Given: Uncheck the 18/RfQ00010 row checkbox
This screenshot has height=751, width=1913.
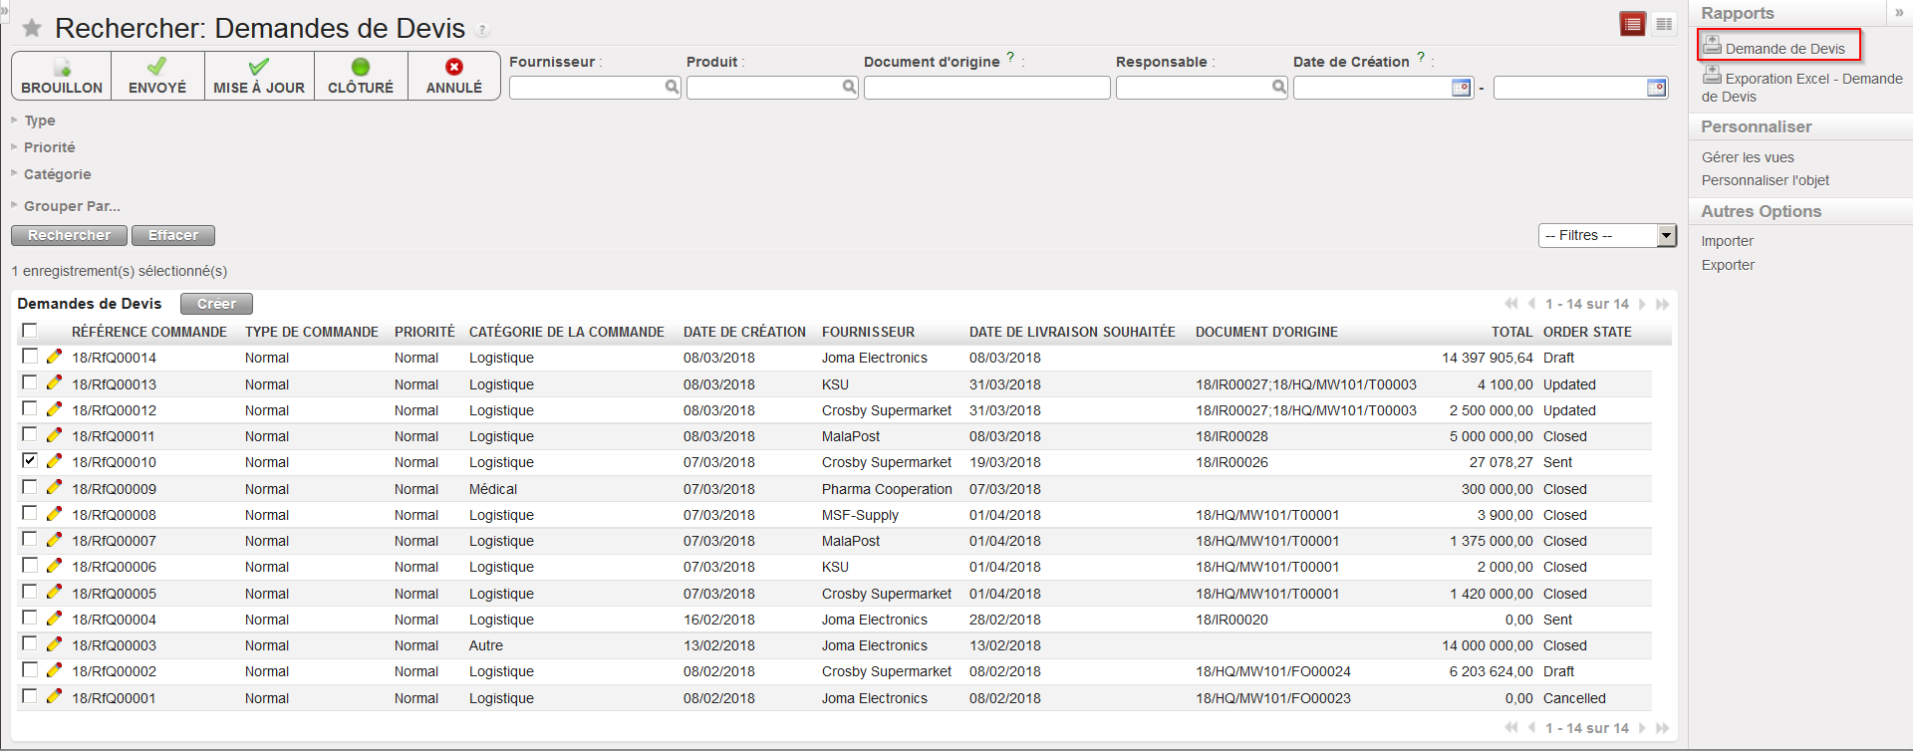Looking at the screenshot, I should click(x=30, y=460).
